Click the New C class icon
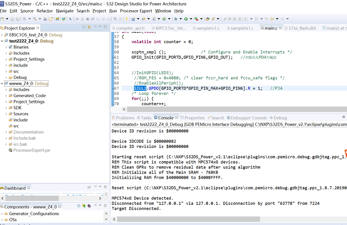The width and height of the screenshot is (347, 225). click(x=164, y=19)
